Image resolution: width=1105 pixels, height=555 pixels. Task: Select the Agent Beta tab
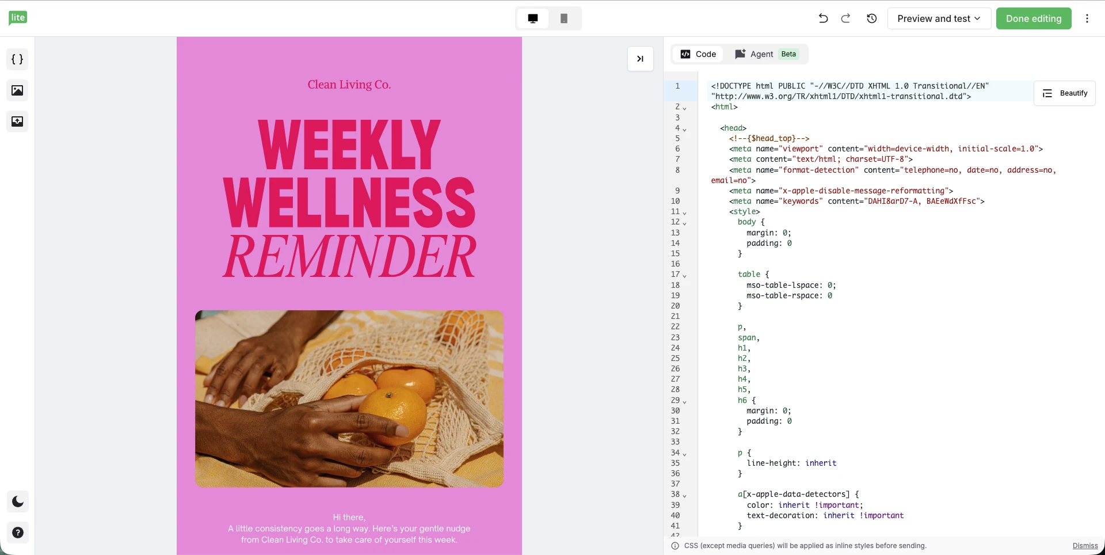[x=766, y=54]
